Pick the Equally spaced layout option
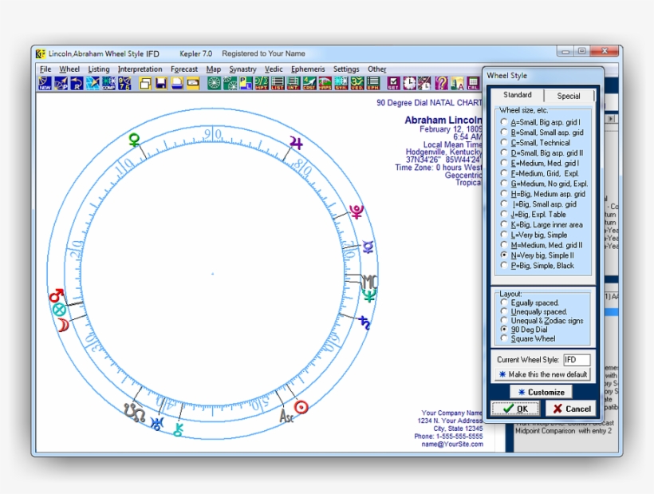 [503, 303]
